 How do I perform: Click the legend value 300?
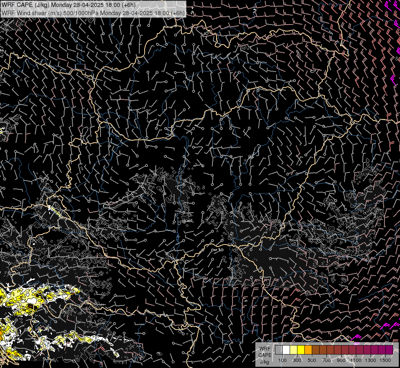tap(297, 360)
